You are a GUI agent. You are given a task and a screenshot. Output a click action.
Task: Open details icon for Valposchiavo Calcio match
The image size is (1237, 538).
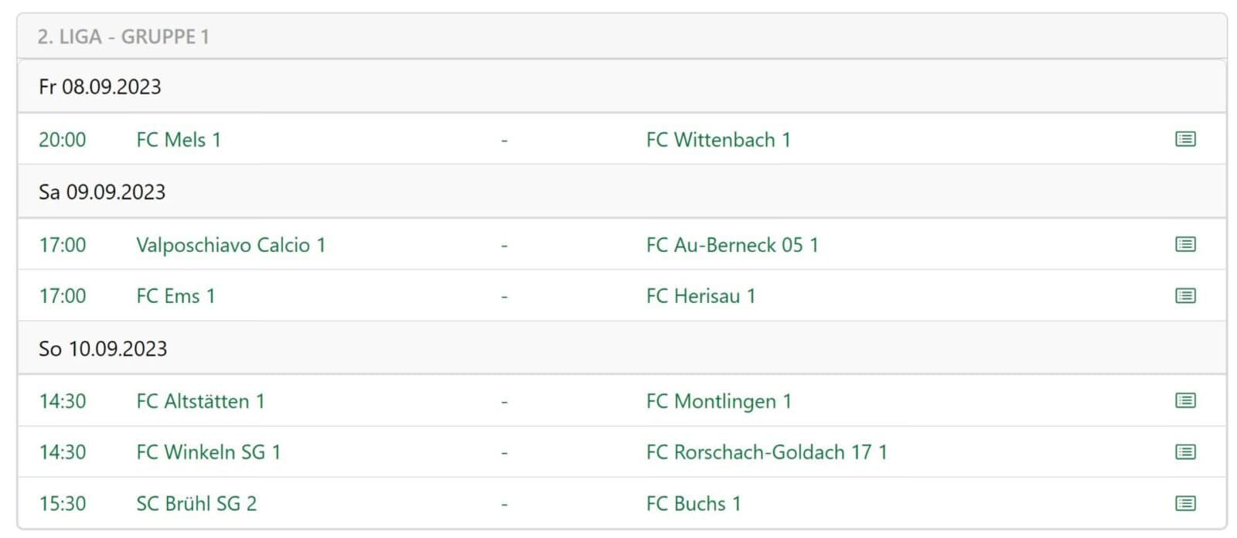click(x=1184, y=244)
